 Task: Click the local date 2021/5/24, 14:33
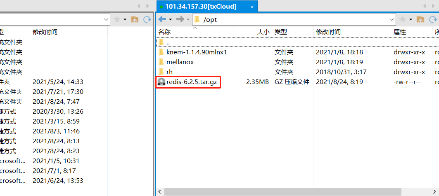[58, 82]
